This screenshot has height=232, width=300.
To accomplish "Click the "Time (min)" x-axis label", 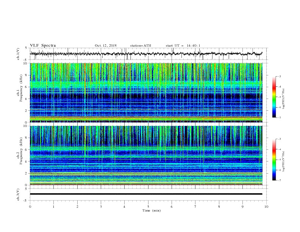I will click(152, 210).
